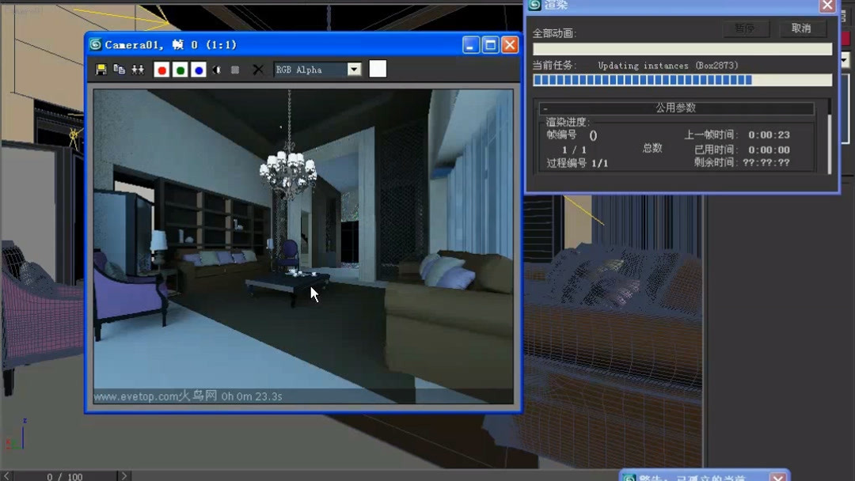
Task: Open the RGB Alpha channel dropdown
Action: [355, 70]
